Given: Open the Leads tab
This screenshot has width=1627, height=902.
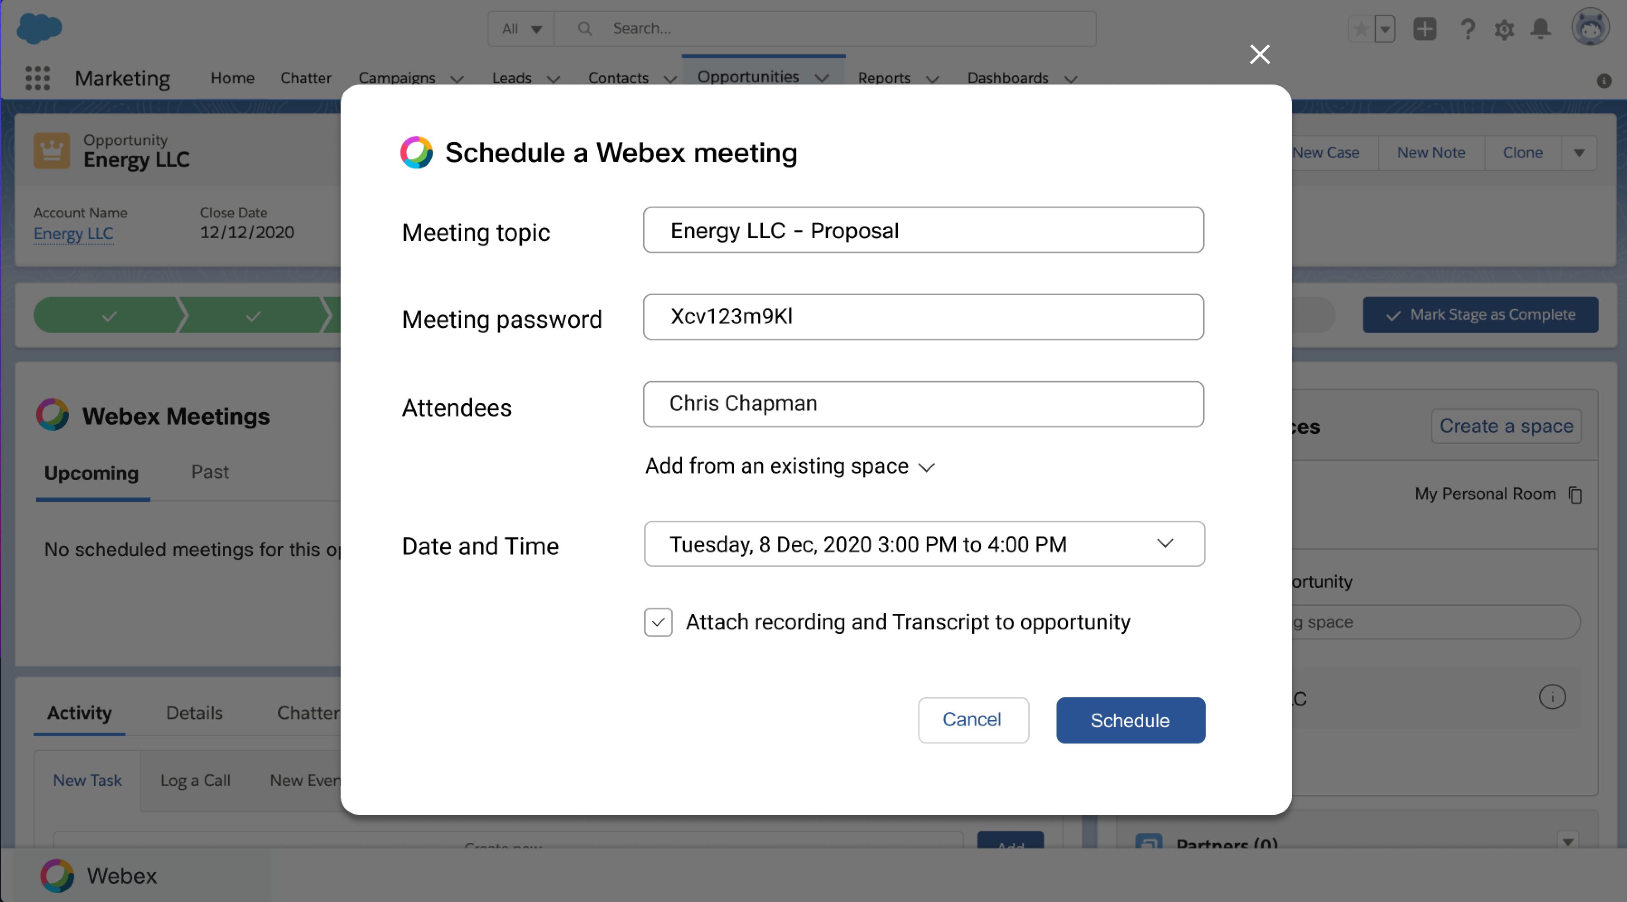Looking at the screenshot, I should pos(511,77).
